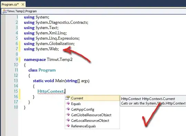Switch to the Program.cs tab

[10, 4]
